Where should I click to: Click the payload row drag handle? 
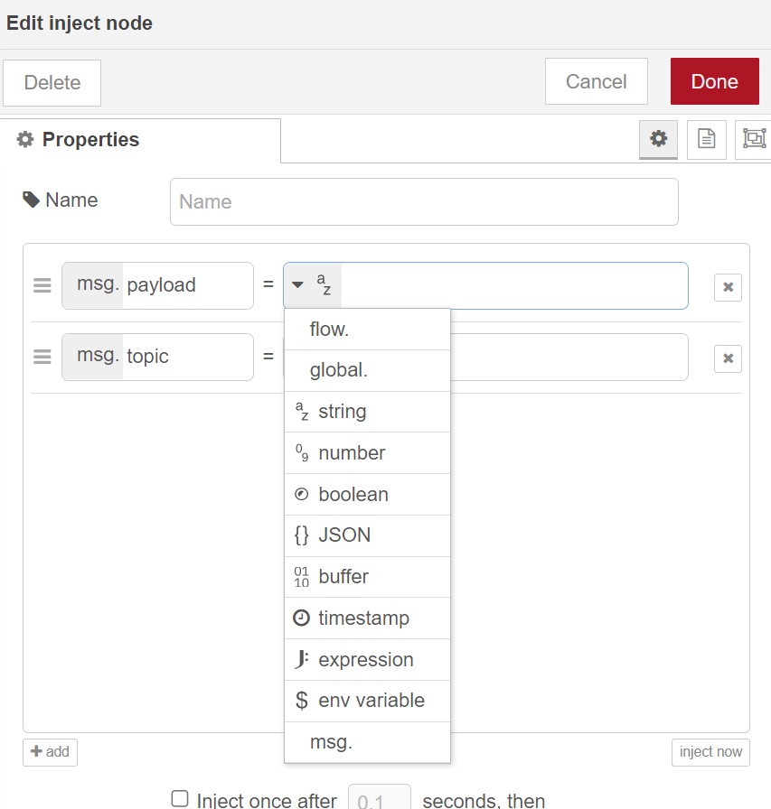pyautogui.click(x=42, y=285)
